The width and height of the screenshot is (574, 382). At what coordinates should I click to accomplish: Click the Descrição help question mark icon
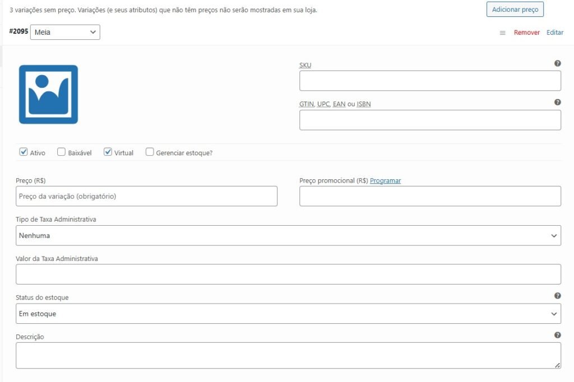point(557,335)
